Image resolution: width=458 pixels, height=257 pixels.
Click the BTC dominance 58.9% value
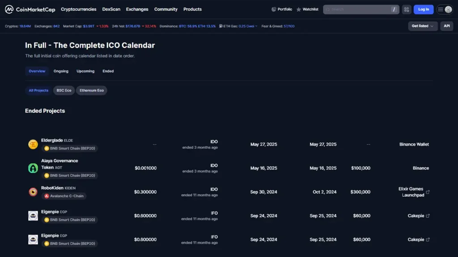pyautogui.click(x=188, y=26)
